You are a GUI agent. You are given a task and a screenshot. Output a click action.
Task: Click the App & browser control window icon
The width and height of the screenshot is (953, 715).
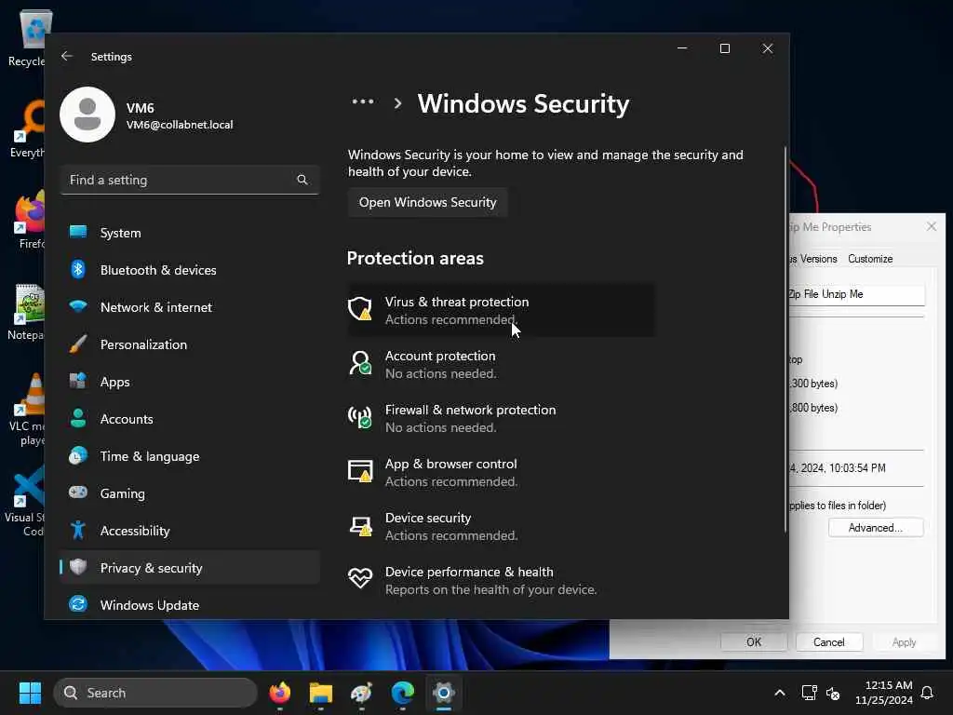(x=360, y=471)
